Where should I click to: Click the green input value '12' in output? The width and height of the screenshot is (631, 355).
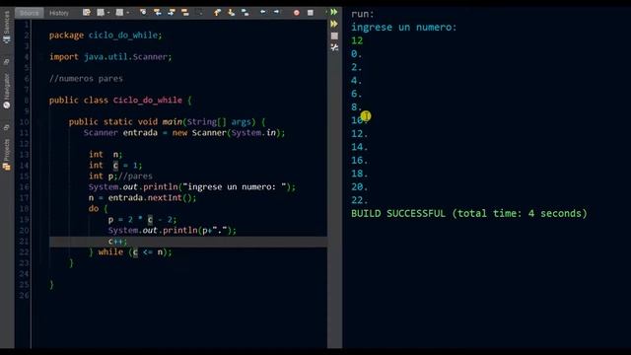(357, 40)
